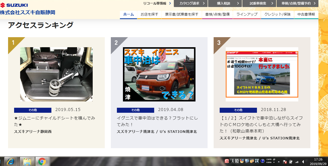
Task: Click その他 tag on the 2019.04.08 article
Action: click(136, 110)
